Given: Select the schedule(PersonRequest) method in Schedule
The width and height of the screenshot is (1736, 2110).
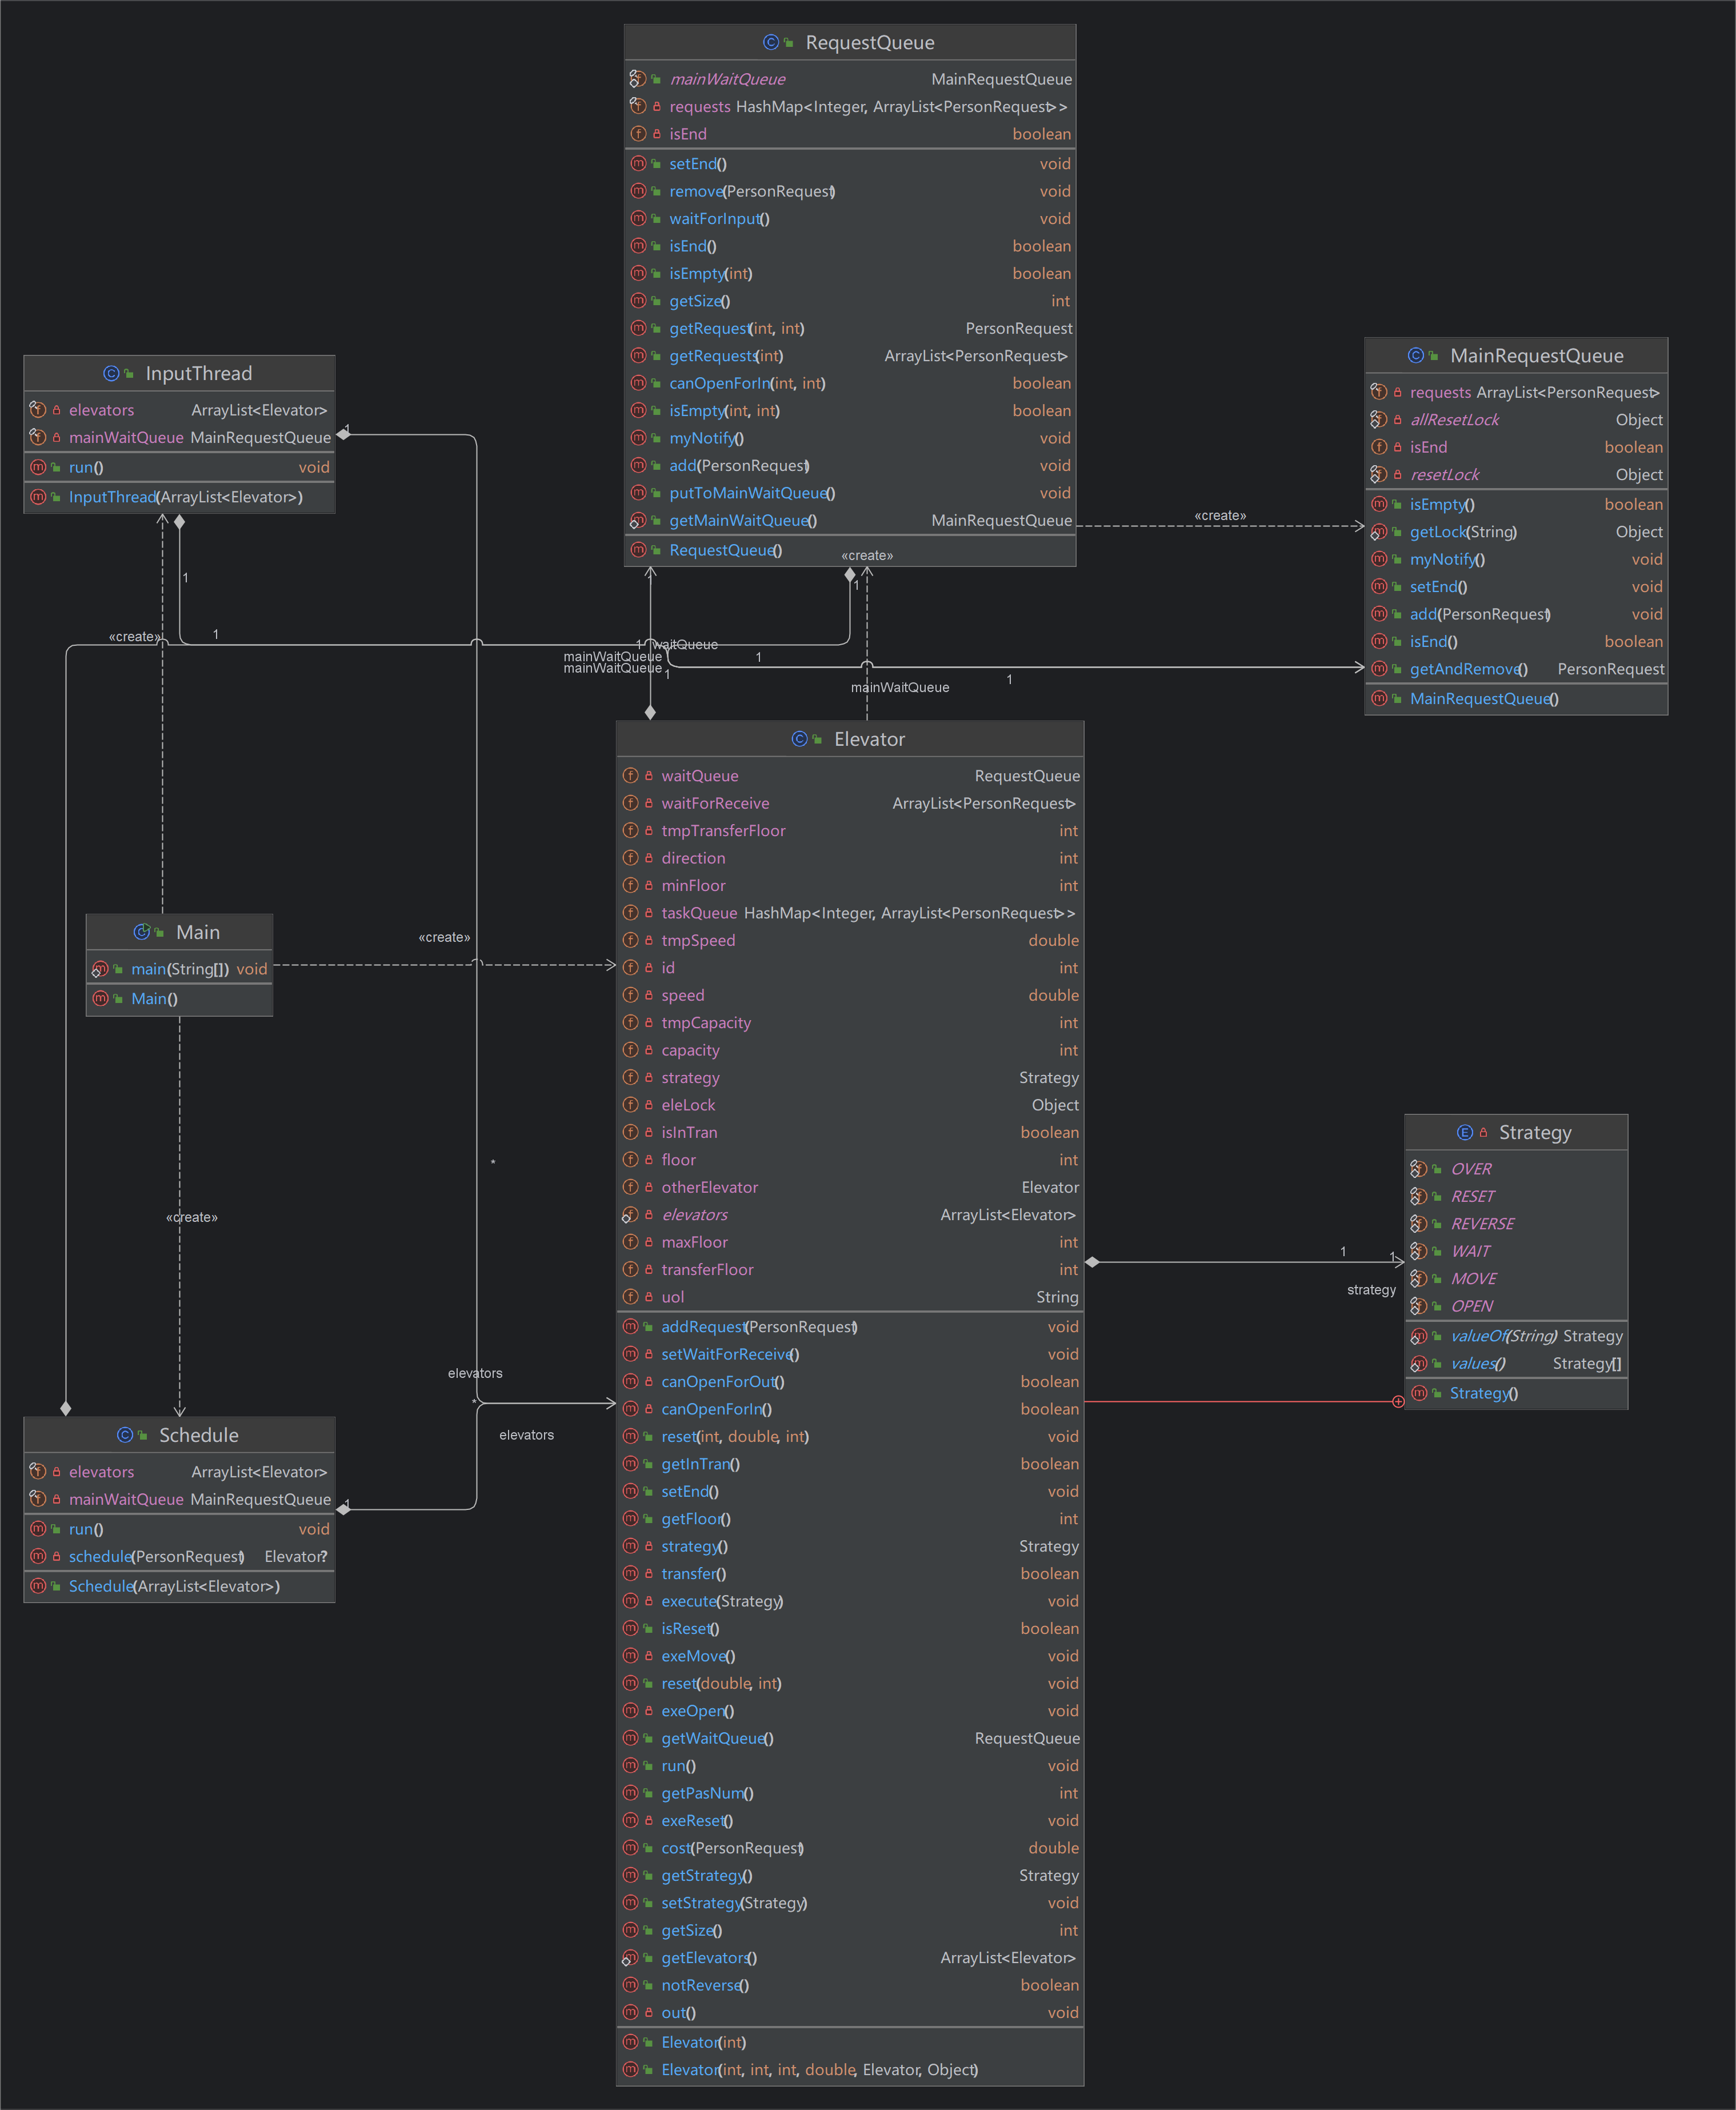Looking at the screenshot, I should pyautogui.click(x=179, y=1556).
